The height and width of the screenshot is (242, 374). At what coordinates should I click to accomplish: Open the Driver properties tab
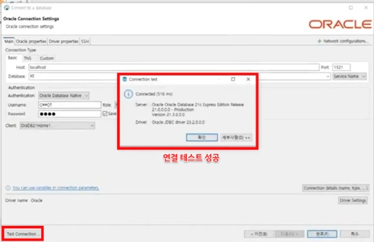coord(64,41)
